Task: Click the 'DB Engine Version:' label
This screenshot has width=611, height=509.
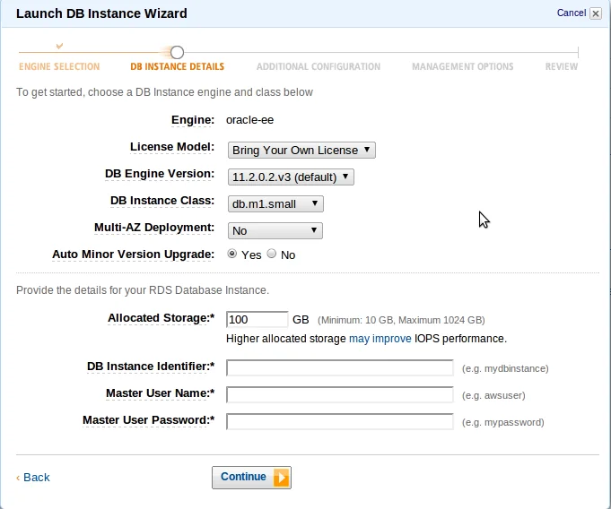Action: point(160,174)
